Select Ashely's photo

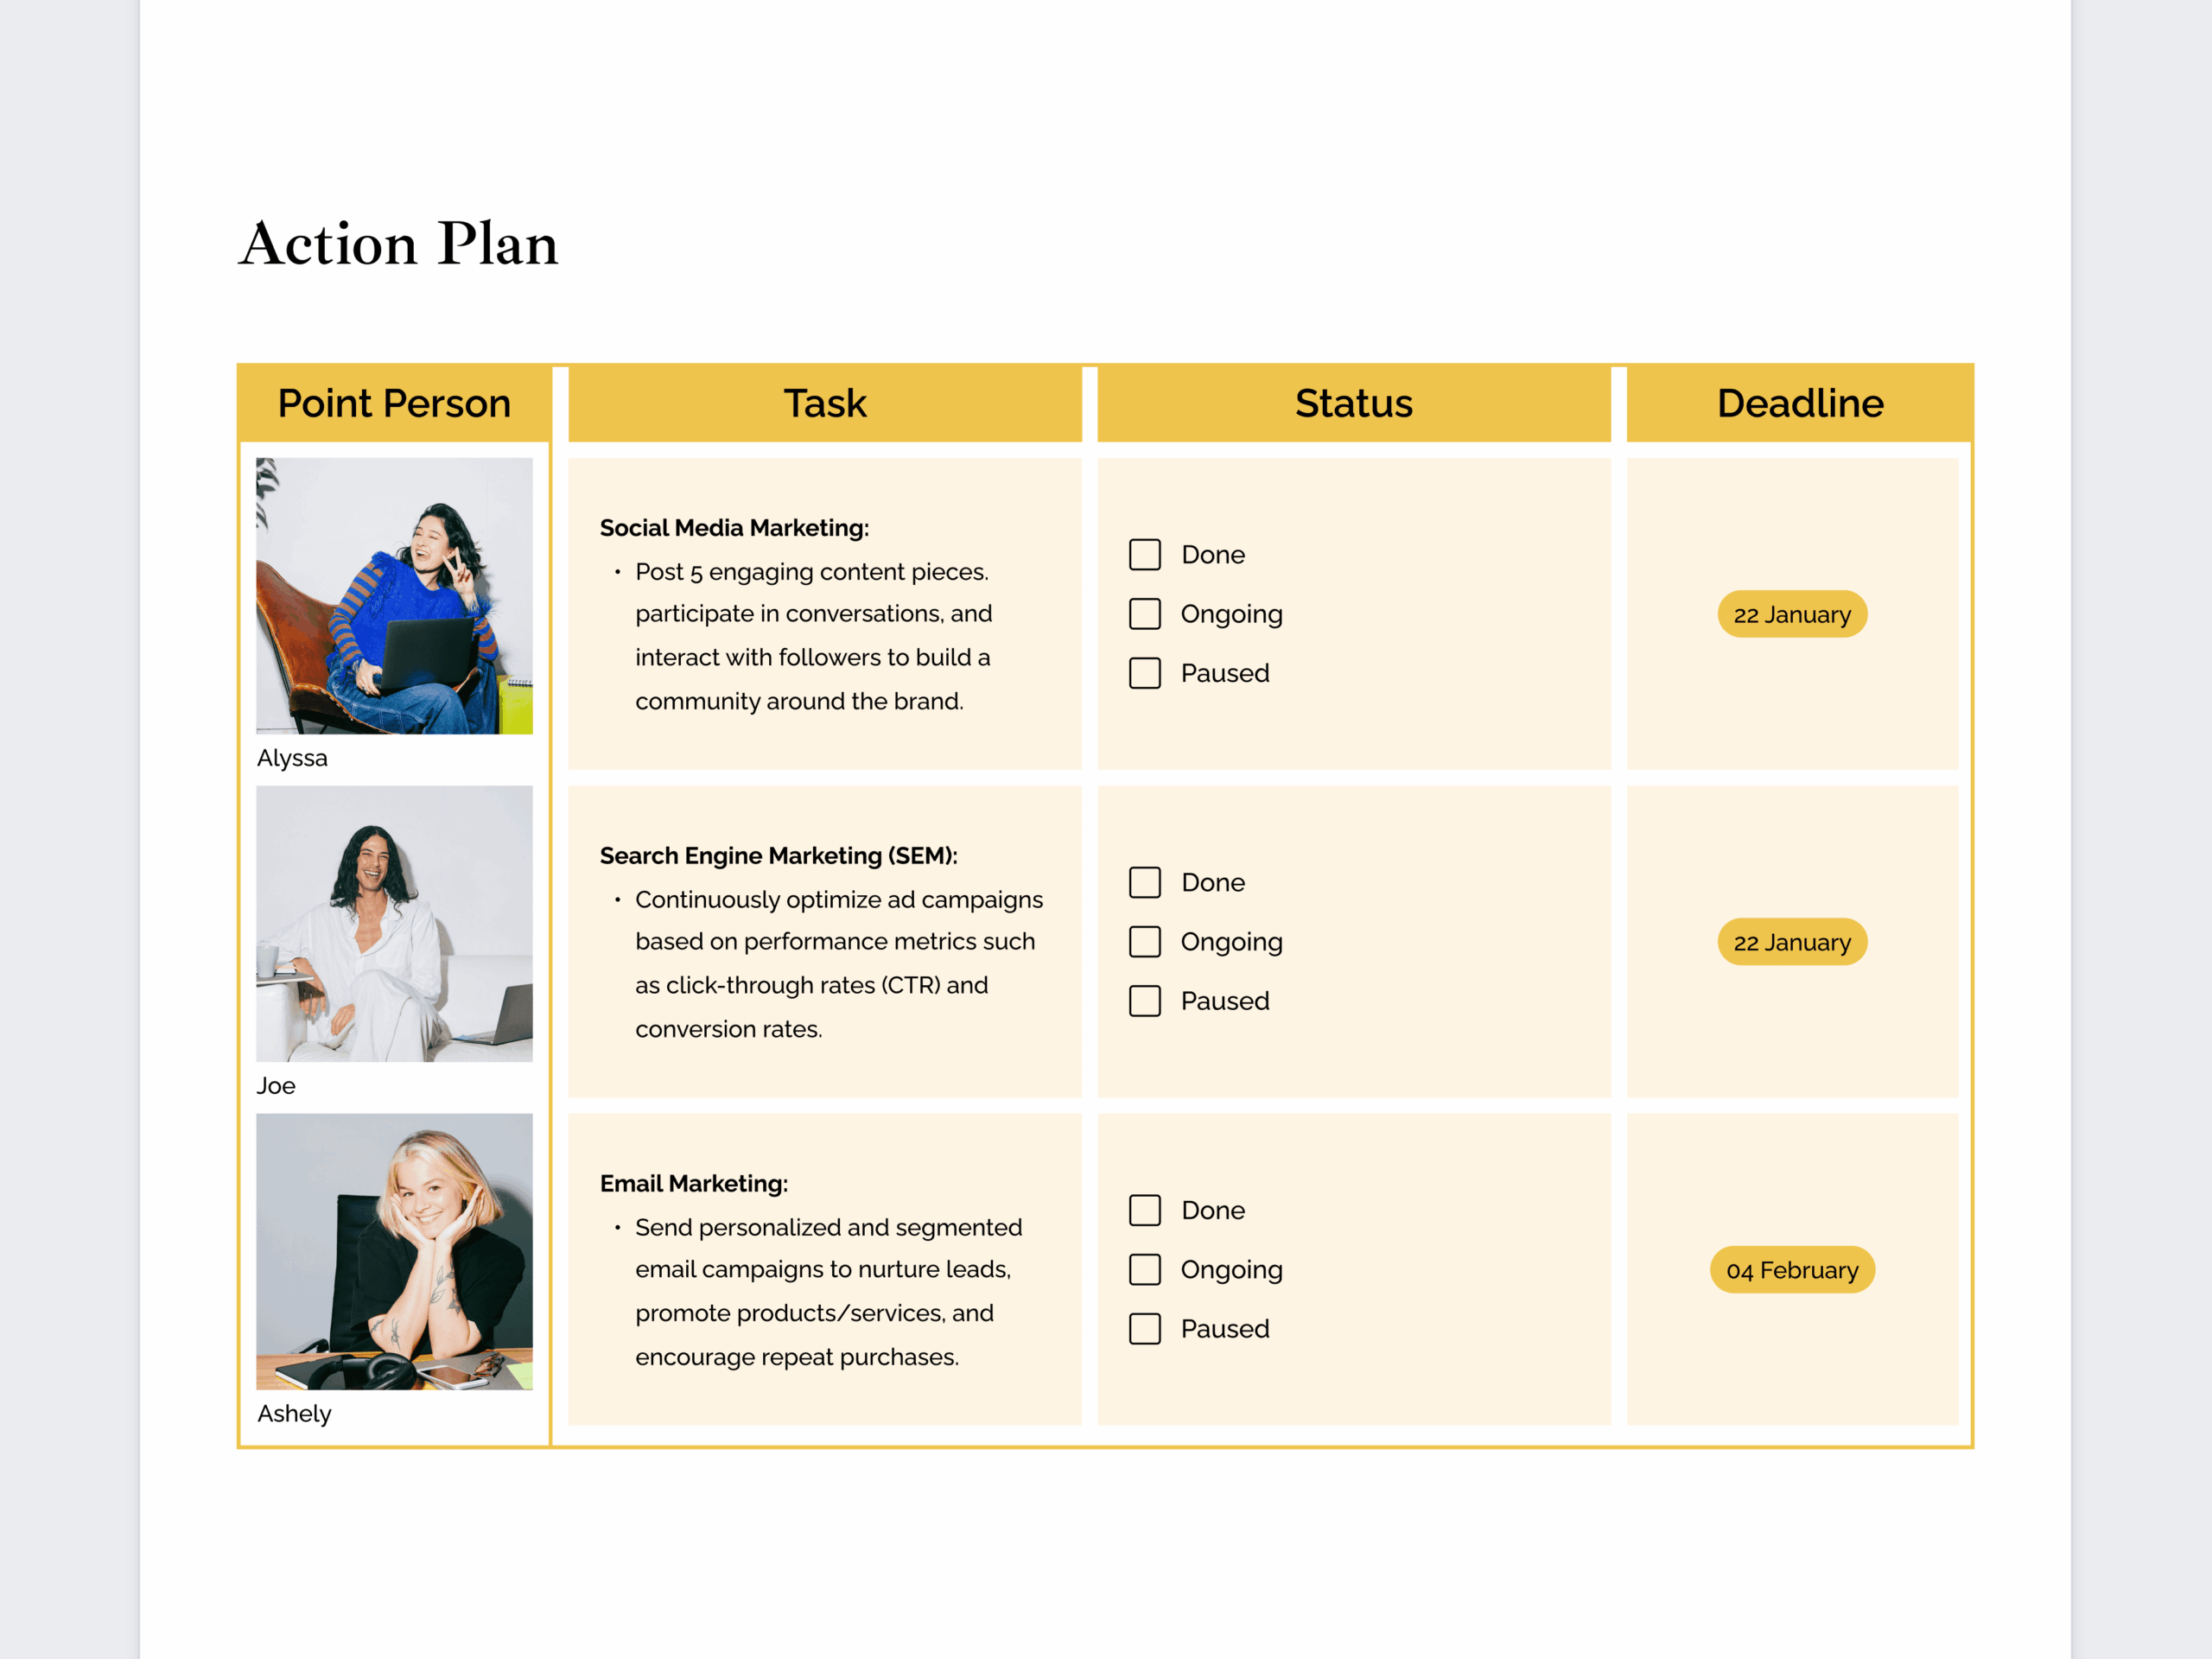[x=394, y=1252]
